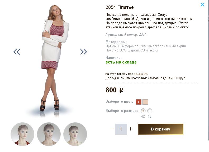This screenshot has width=209, height=152.
Task: Click the «Артикульный номер: 2054» text
Action: pyautogui.click(x=126, y=34)
